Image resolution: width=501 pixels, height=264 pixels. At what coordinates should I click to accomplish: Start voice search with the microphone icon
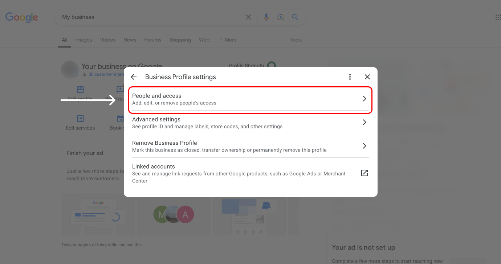266,17
